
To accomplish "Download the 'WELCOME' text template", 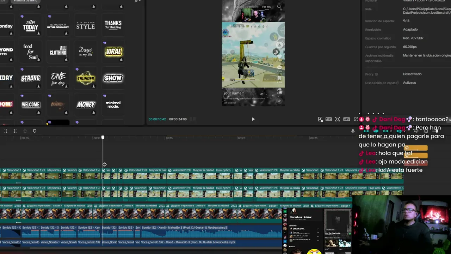I will coord(38,113).
